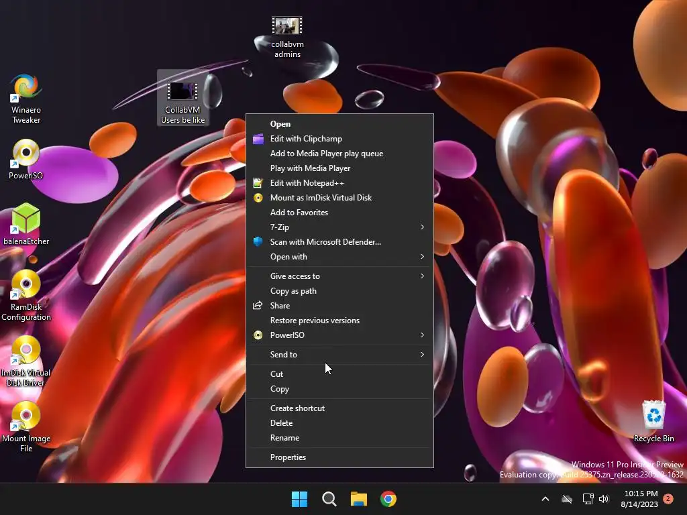
Task: Select the RamDisk Configuration shortcut
Action: tap(26, 295)
